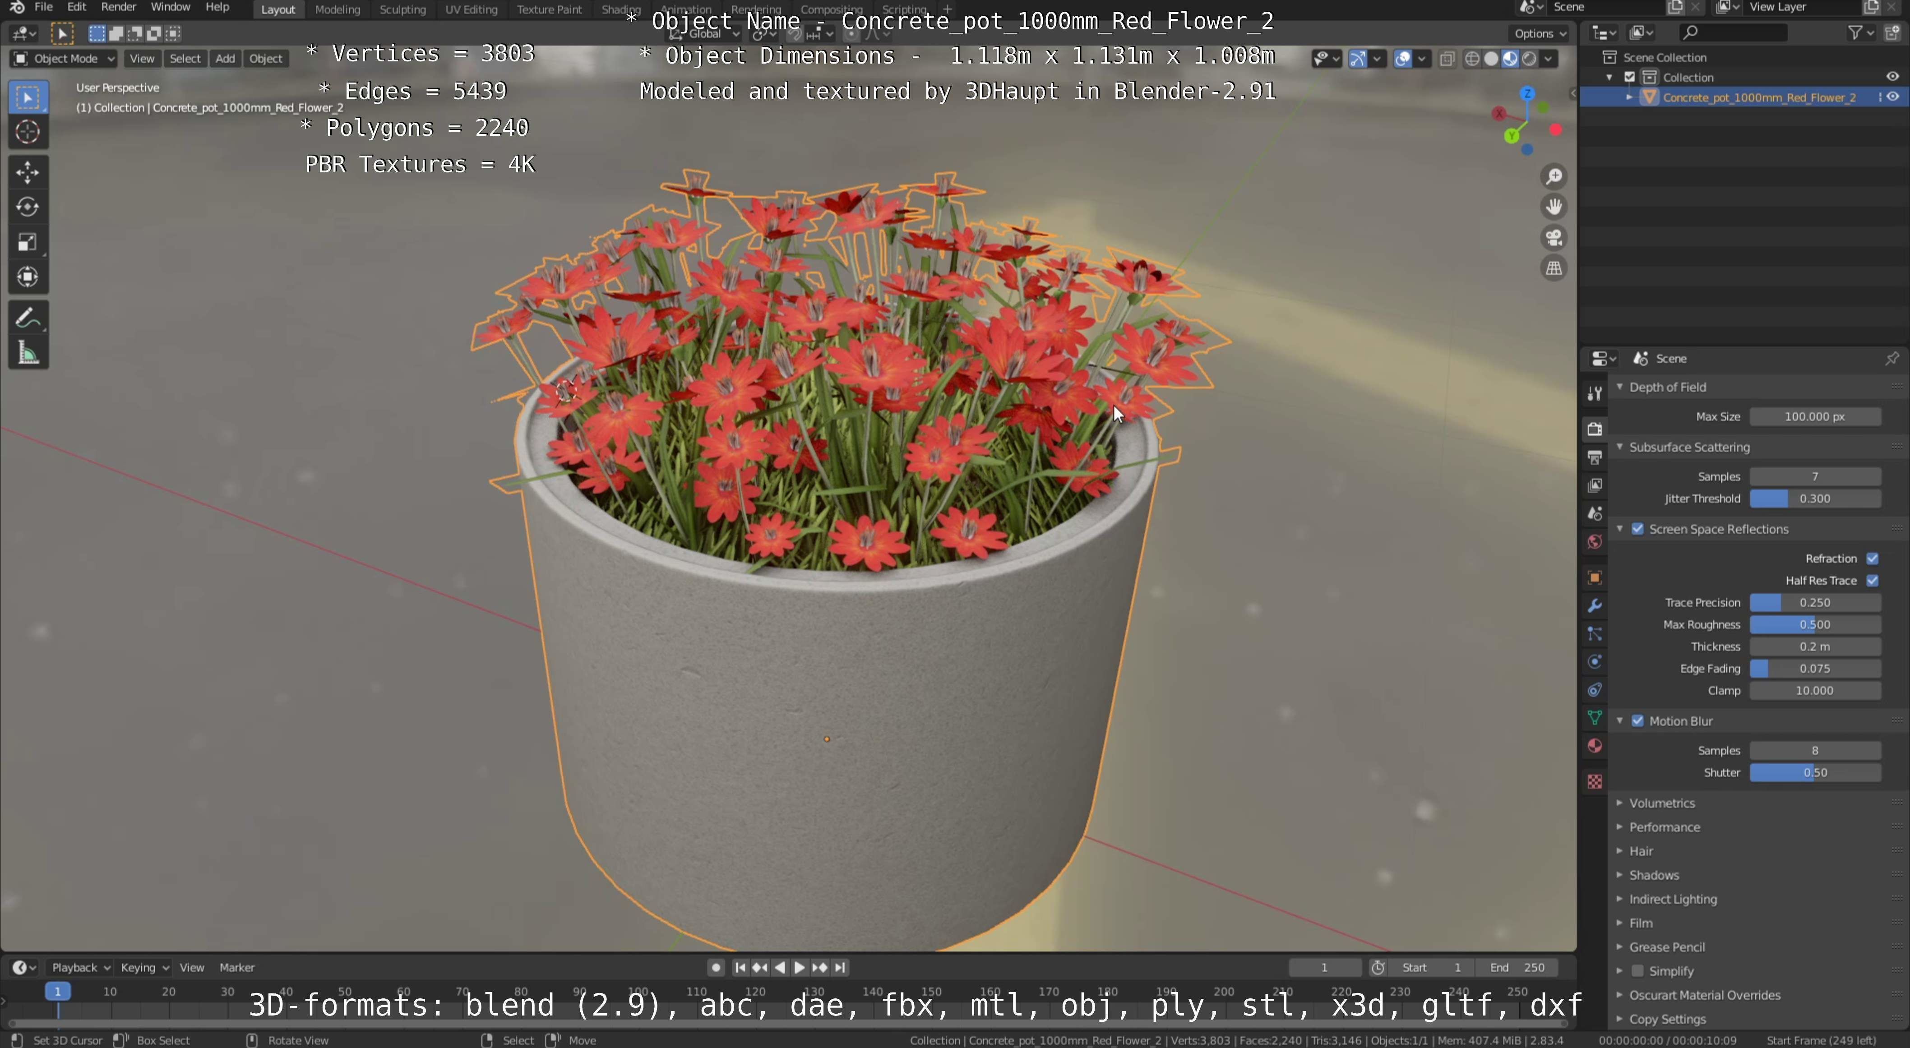
Task: Open the Render properties tab
Action: pos(1594,429)
